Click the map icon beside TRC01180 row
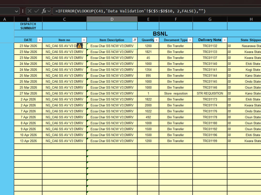The image size is (261, 195). [229, 123]
